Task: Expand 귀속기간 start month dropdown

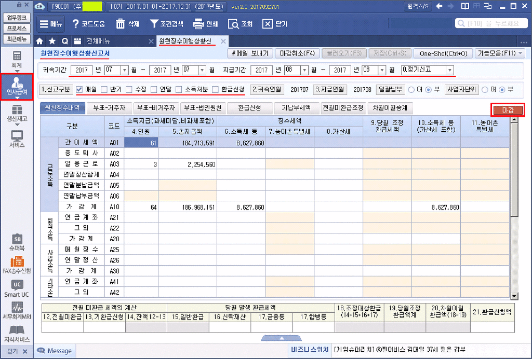Action: click(125, 70)
